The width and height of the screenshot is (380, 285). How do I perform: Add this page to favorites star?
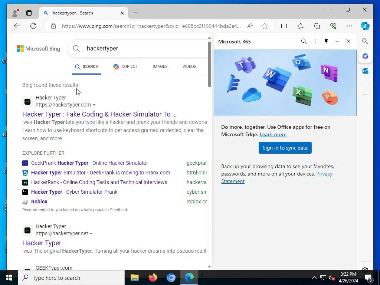[x=265, y=26]
